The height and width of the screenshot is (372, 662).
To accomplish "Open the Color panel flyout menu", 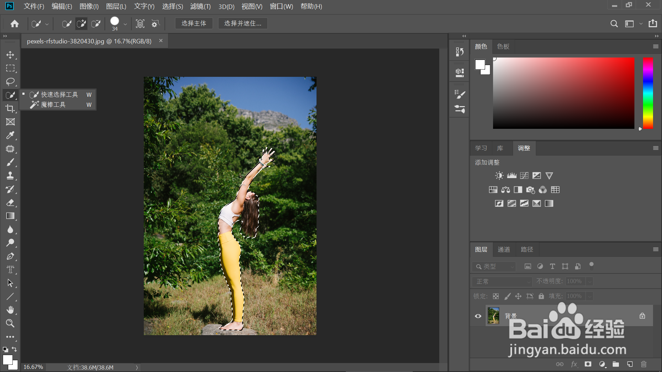I will click(x=655, y=46).
